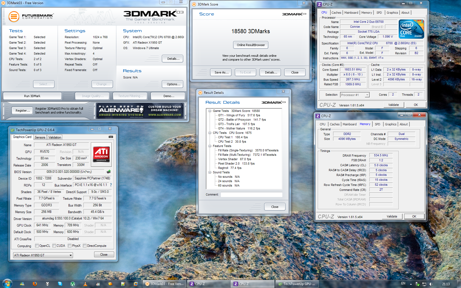This screenshot has height=288, width=461.
Task: Click inside the Comment input field
Action: [x=251, y=194]
